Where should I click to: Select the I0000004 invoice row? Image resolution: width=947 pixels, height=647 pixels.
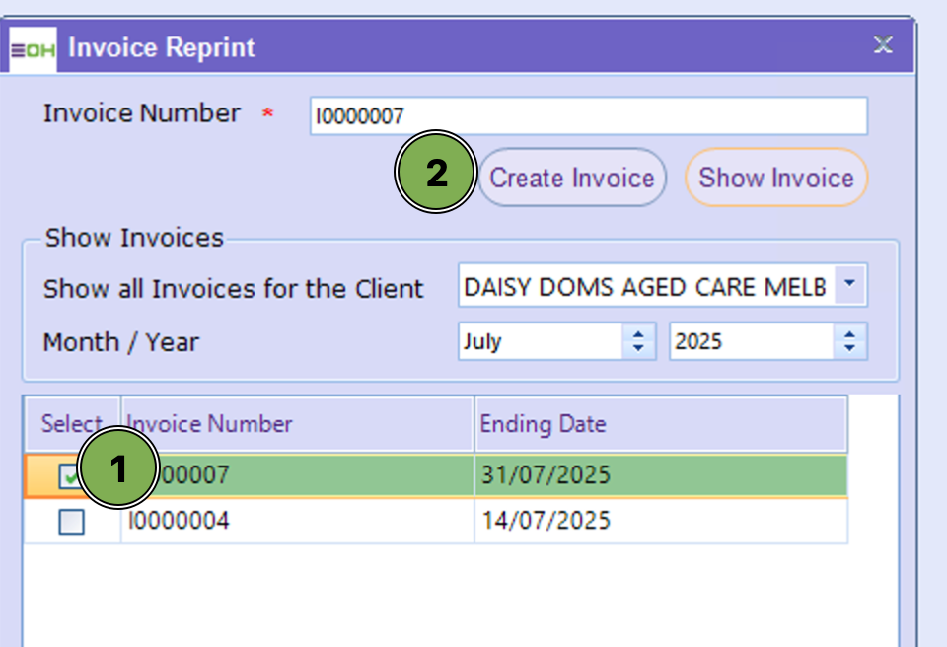click(296, 521)
